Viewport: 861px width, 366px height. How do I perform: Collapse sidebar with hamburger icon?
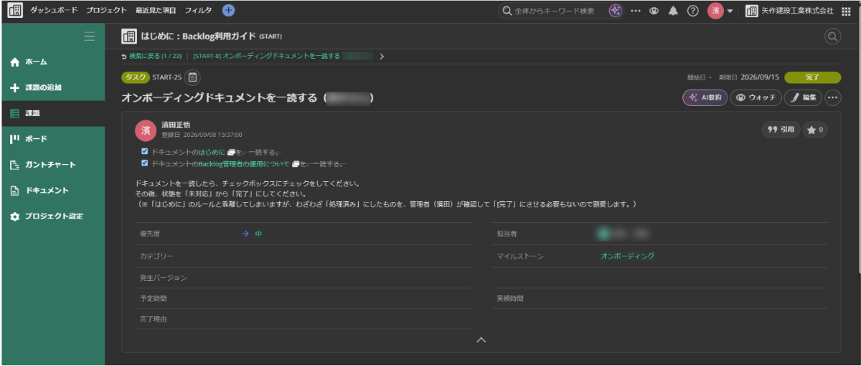pos(90,37)
